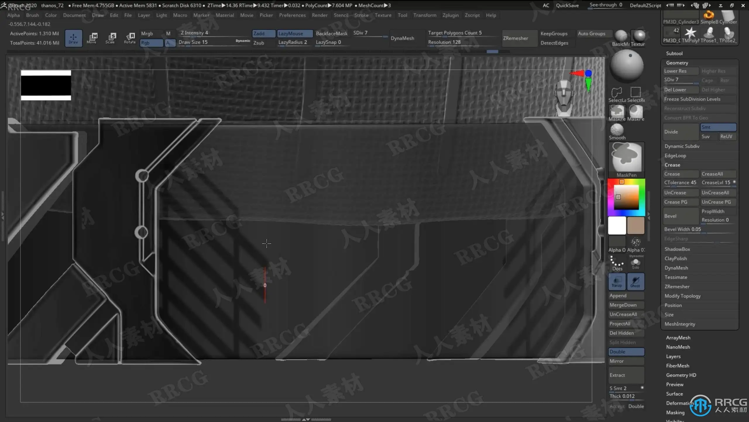
Task: Expand the Modify Topology section
Action: (x=682, y=296)
